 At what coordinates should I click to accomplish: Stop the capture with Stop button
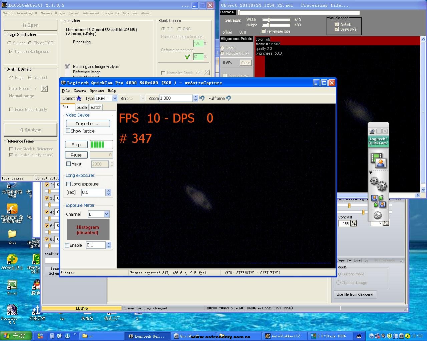76,145
